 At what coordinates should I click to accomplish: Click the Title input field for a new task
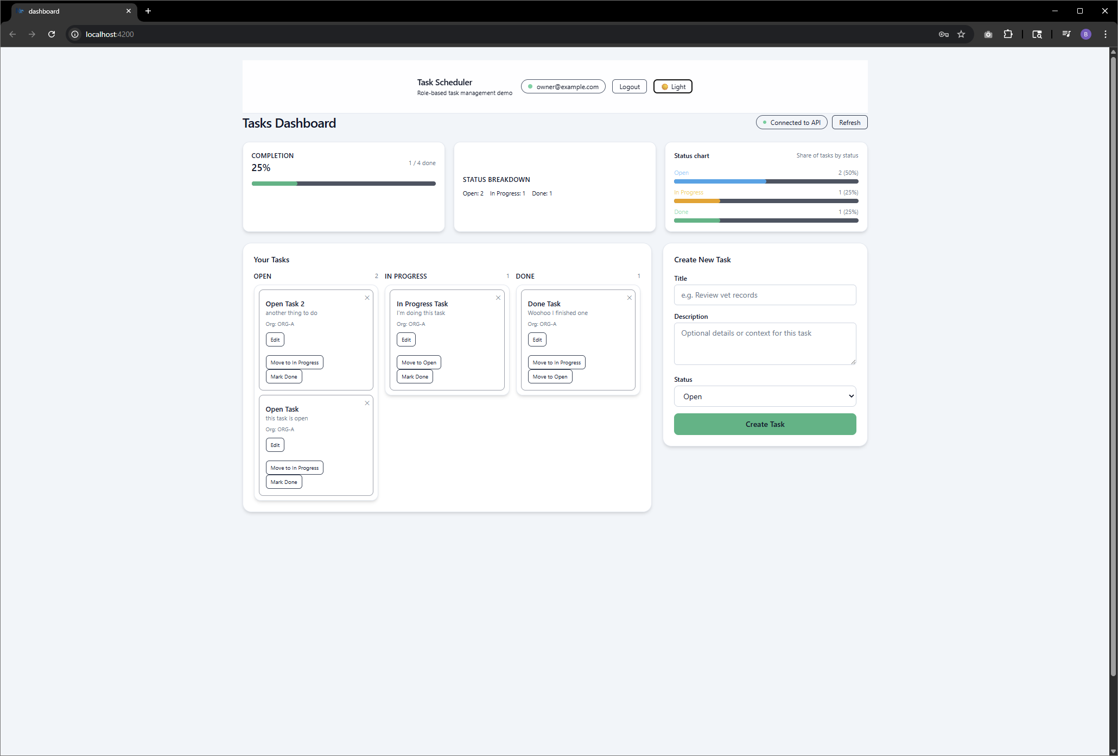pyautogui.click(x=765, y=295)
